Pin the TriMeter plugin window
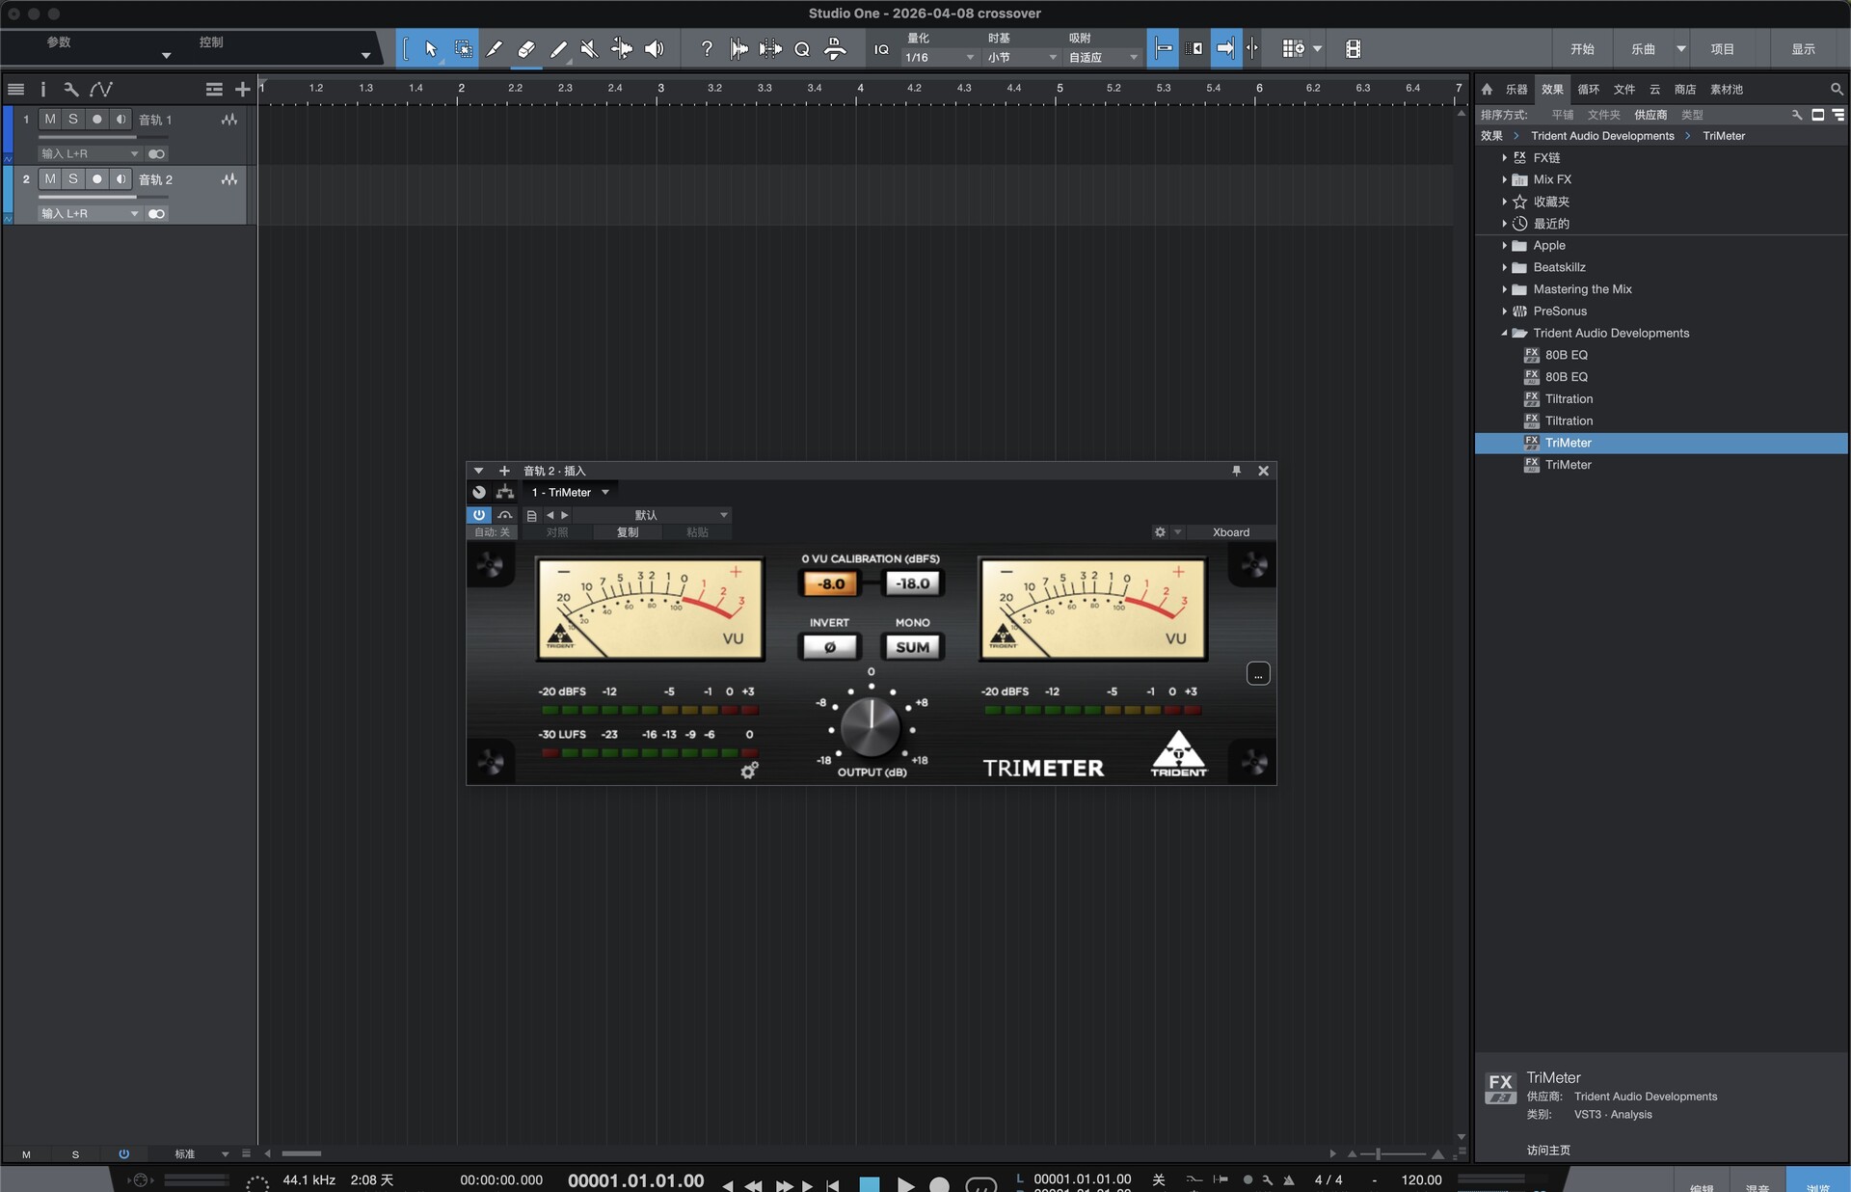This screenshot has width=1851, height=1192. point(1236,471)
